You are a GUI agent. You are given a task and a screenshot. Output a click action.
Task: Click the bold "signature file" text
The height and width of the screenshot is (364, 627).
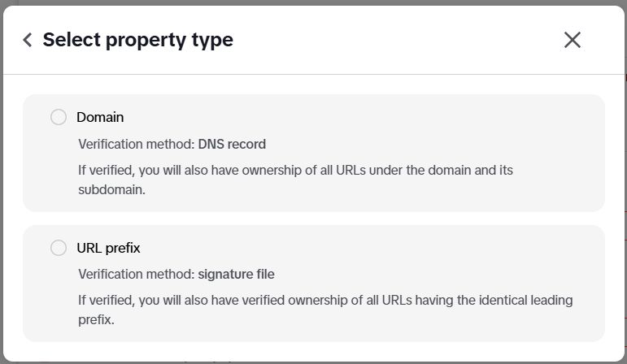[x=237, y=275]
